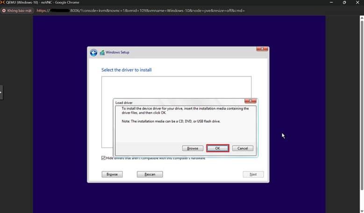This screenshot has height=213, width=364.
Task: Click Browse inside the Load driver dialog
Action: pos(193,148)
